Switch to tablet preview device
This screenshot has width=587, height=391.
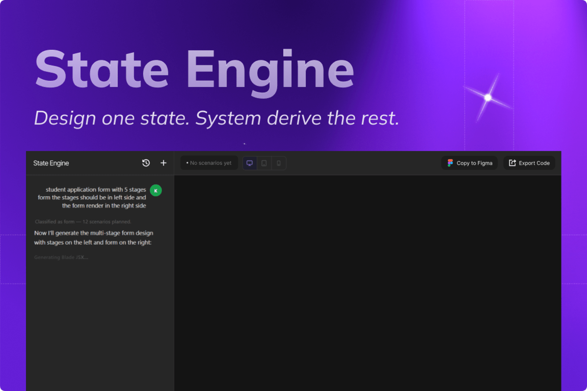[x=264, y=163]
